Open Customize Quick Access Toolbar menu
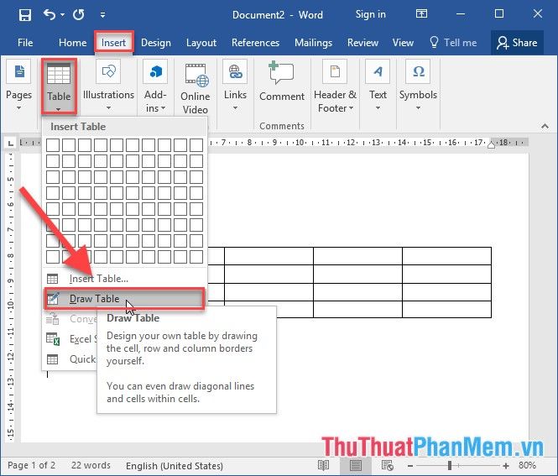The height and width of the screenshot is (476, 558). pos(102,15)
